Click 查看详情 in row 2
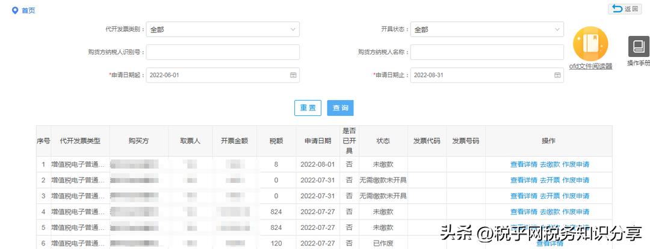 click(x=524, y=180)
